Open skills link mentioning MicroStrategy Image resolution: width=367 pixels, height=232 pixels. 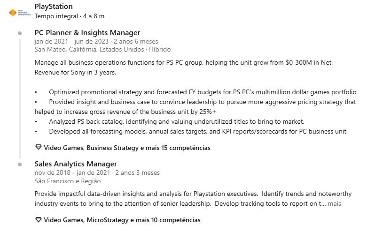pos(122,220)
